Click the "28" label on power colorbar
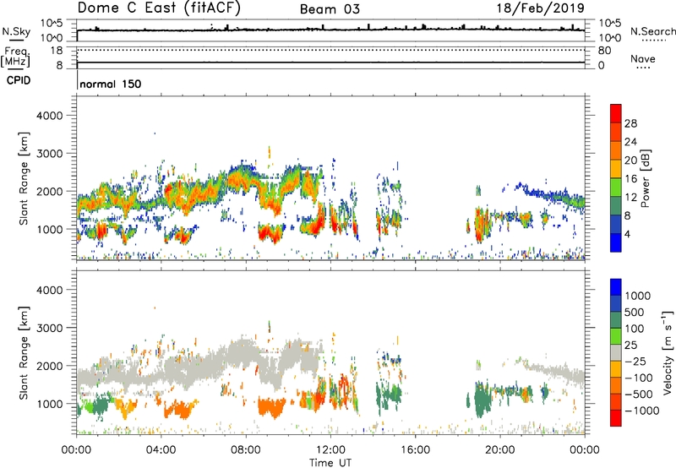 630,123
